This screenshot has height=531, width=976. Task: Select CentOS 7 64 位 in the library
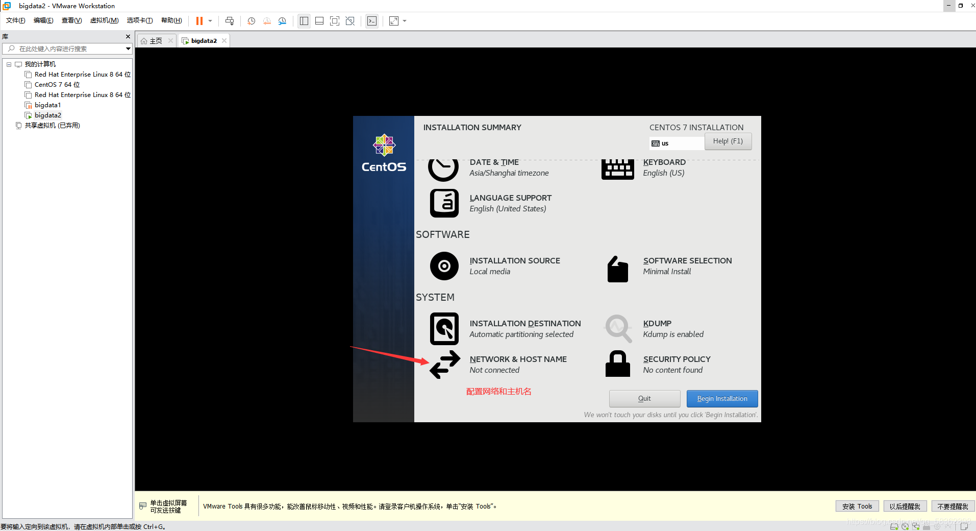[x=52, y=85]
